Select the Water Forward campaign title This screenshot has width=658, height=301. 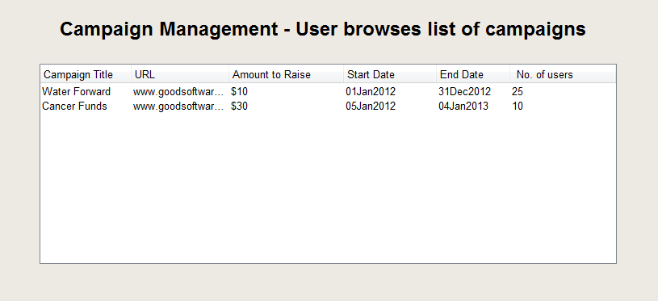click(x=77, y=91)
